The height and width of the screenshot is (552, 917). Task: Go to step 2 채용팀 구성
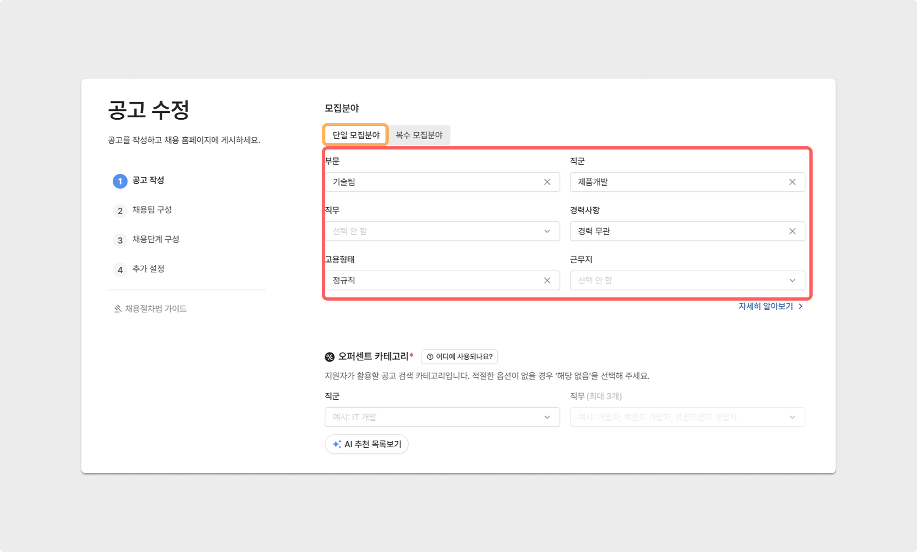[x=151, y=210]
